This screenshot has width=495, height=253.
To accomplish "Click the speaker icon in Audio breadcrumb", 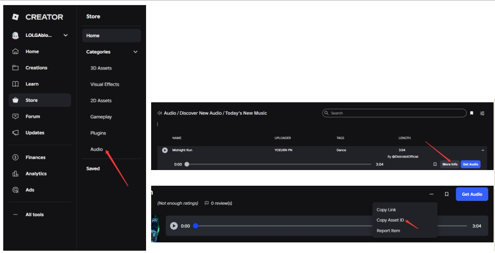I will click(160, 113).
